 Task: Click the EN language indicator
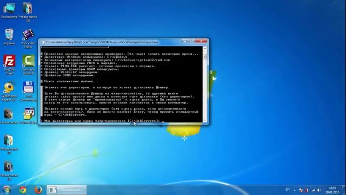288,190
